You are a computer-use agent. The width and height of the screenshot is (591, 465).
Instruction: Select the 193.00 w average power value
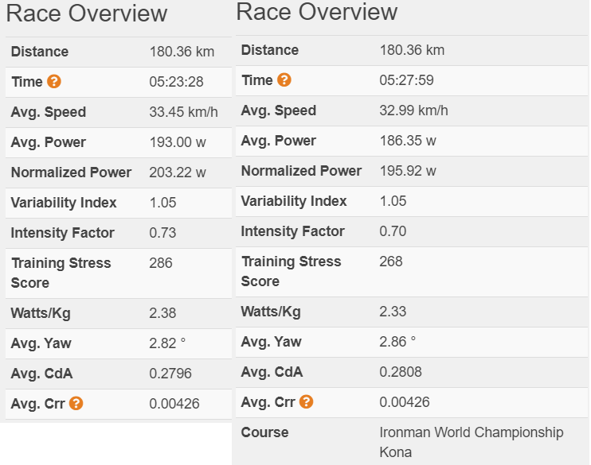(x=178, y=142)
